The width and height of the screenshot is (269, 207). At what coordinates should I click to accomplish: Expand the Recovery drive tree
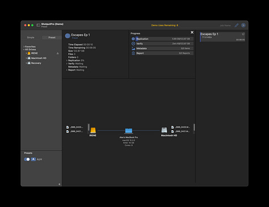[x=26, y=63]
